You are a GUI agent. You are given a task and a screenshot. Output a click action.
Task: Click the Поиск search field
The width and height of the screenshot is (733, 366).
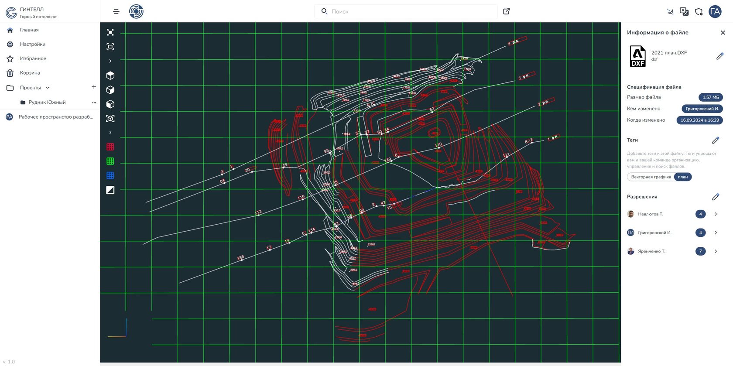(x=406, y=11)
